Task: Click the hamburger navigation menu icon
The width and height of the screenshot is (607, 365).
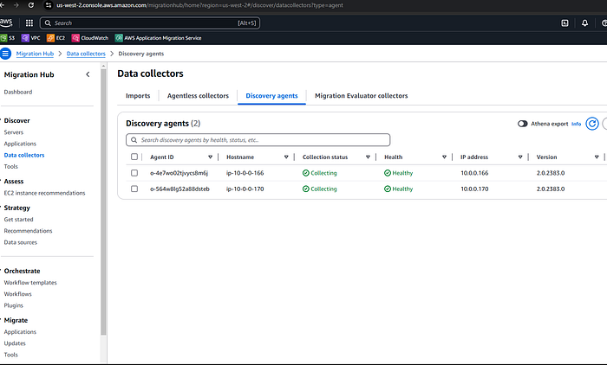Action: click(5, 54)
